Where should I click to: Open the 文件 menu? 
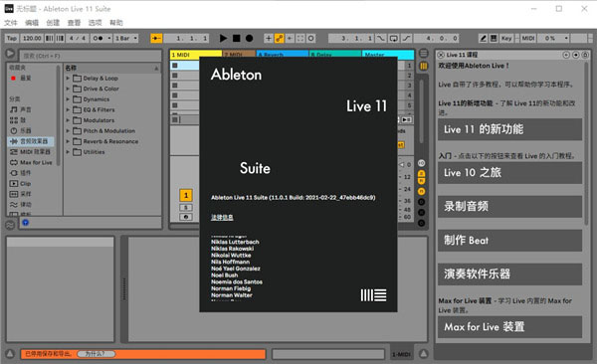click(11, 23)
